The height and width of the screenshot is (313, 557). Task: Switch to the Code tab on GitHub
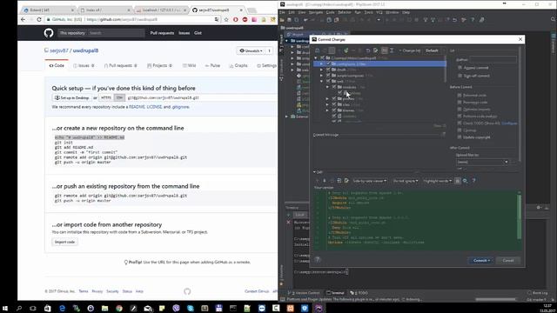[57, 66]
